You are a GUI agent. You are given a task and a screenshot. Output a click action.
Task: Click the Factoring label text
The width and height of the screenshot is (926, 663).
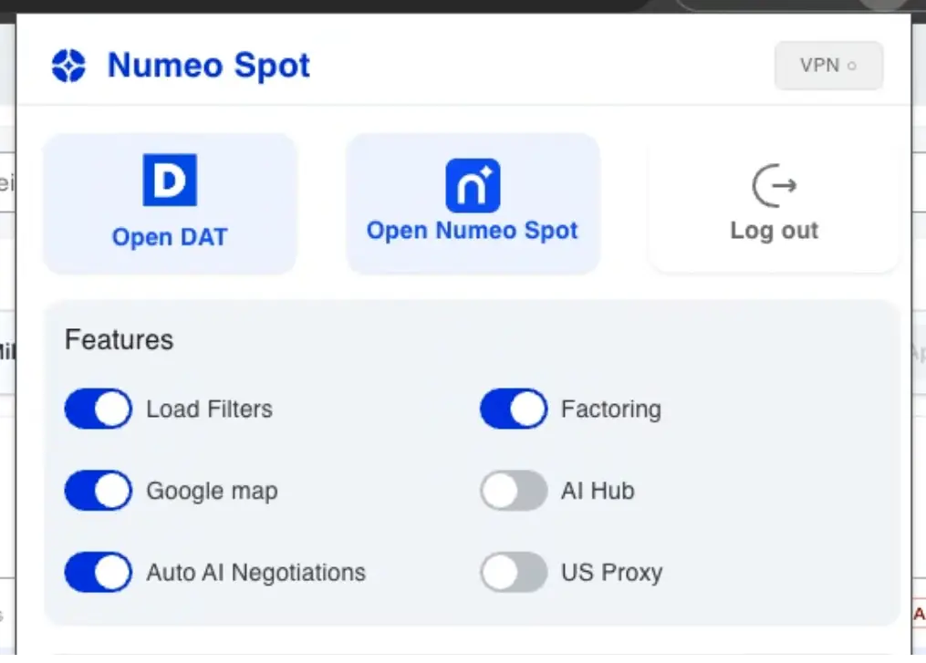[610, 409]
